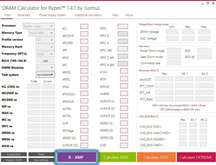This screenshot has width=216, height=165.
Task: Click the BGS alt field
Action: (204, 56)
